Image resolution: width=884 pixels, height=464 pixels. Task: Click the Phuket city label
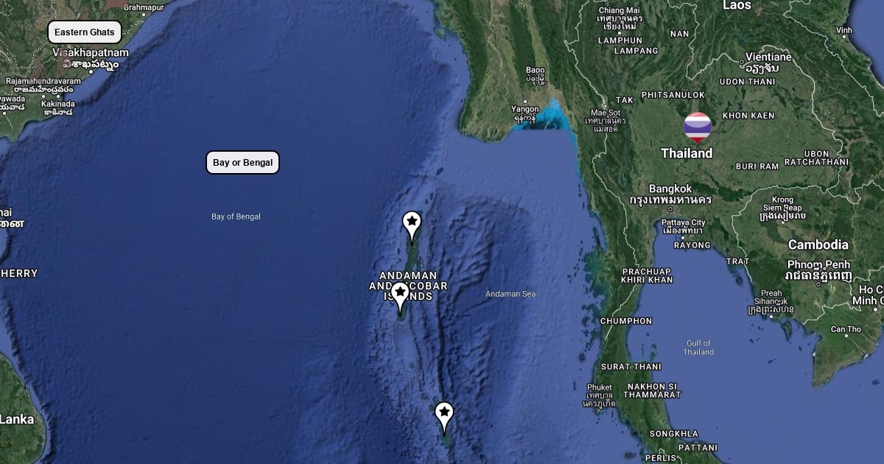pyautogui.click(x=600, y=387)
